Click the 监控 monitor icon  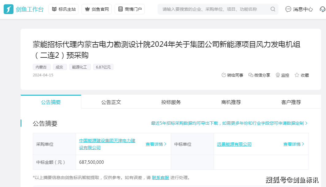point(278,75)
